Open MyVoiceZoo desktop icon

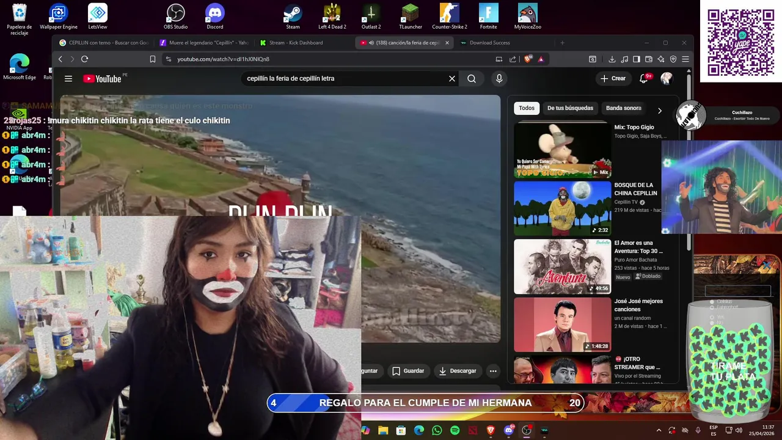[x=527, y=16]
